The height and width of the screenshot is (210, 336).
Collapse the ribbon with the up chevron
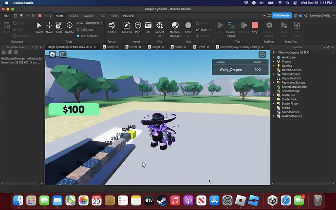264,16
